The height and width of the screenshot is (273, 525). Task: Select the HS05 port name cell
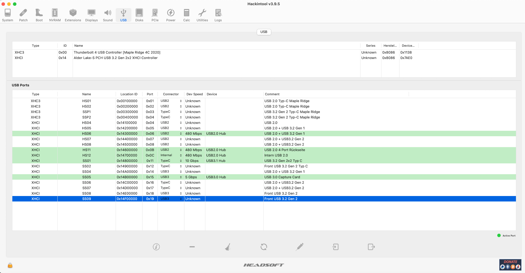(x=87, y=128)
